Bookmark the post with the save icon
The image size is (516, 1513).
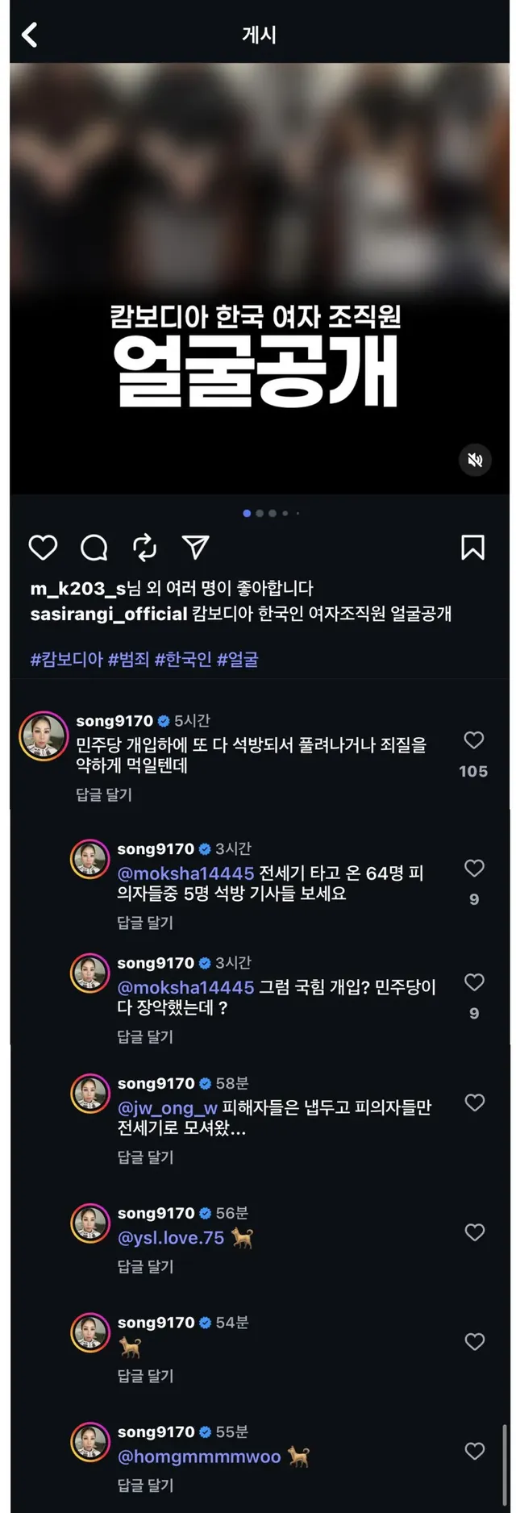tap(472, 548)
